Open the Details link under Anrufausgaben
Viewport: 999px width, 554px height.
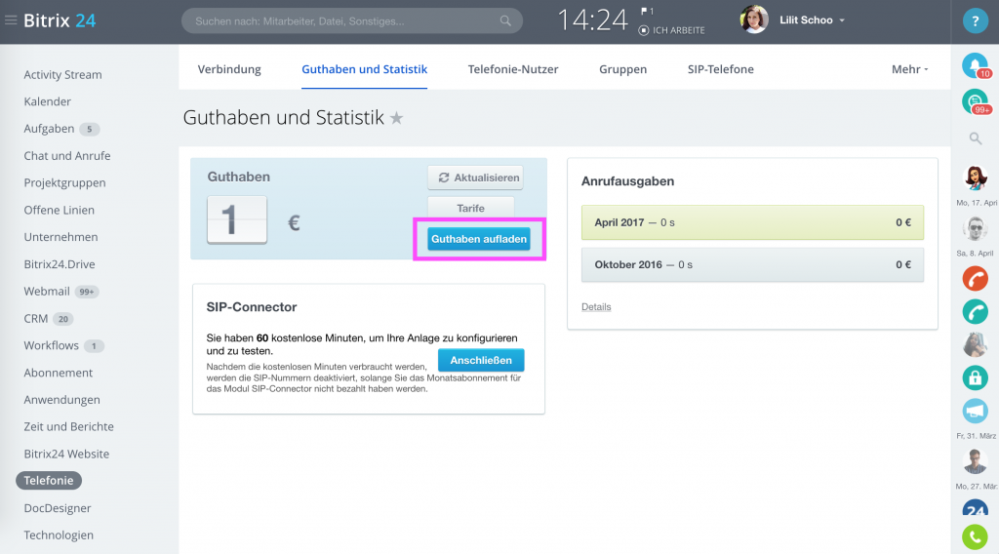click(x=596, y=307)
